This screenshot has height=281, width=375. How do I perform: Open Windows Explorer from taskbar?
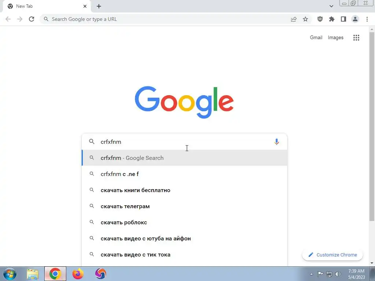click(x=33, y=274)
